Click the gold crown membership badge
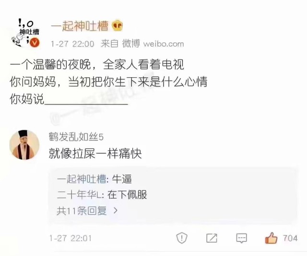This screenshot has height=256, width=307. pyautogui.click(x=117, y=25)
